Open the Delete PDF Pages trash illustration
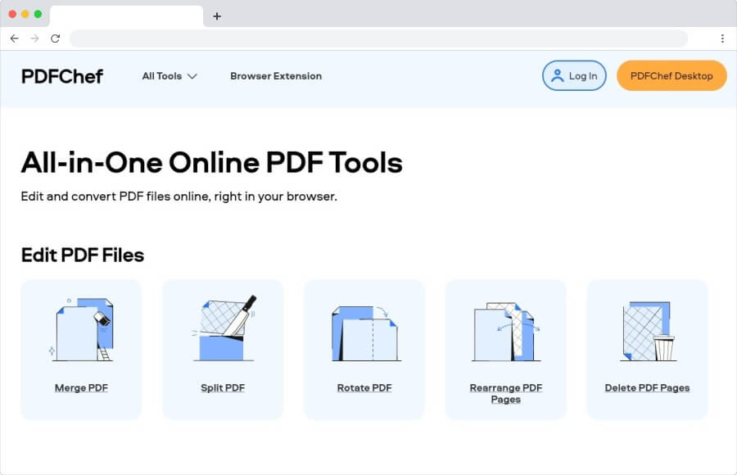Viewport: 737px width, 475px height. click(x=649, y=332)
